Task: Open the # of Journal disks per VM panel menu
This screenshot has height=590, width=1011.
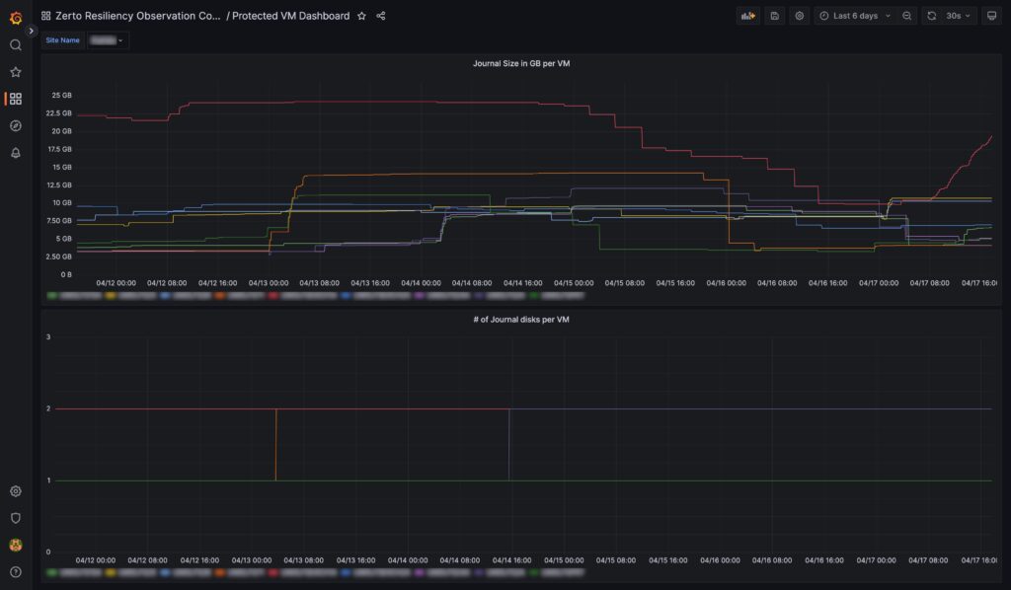Action: click(521, 320)
